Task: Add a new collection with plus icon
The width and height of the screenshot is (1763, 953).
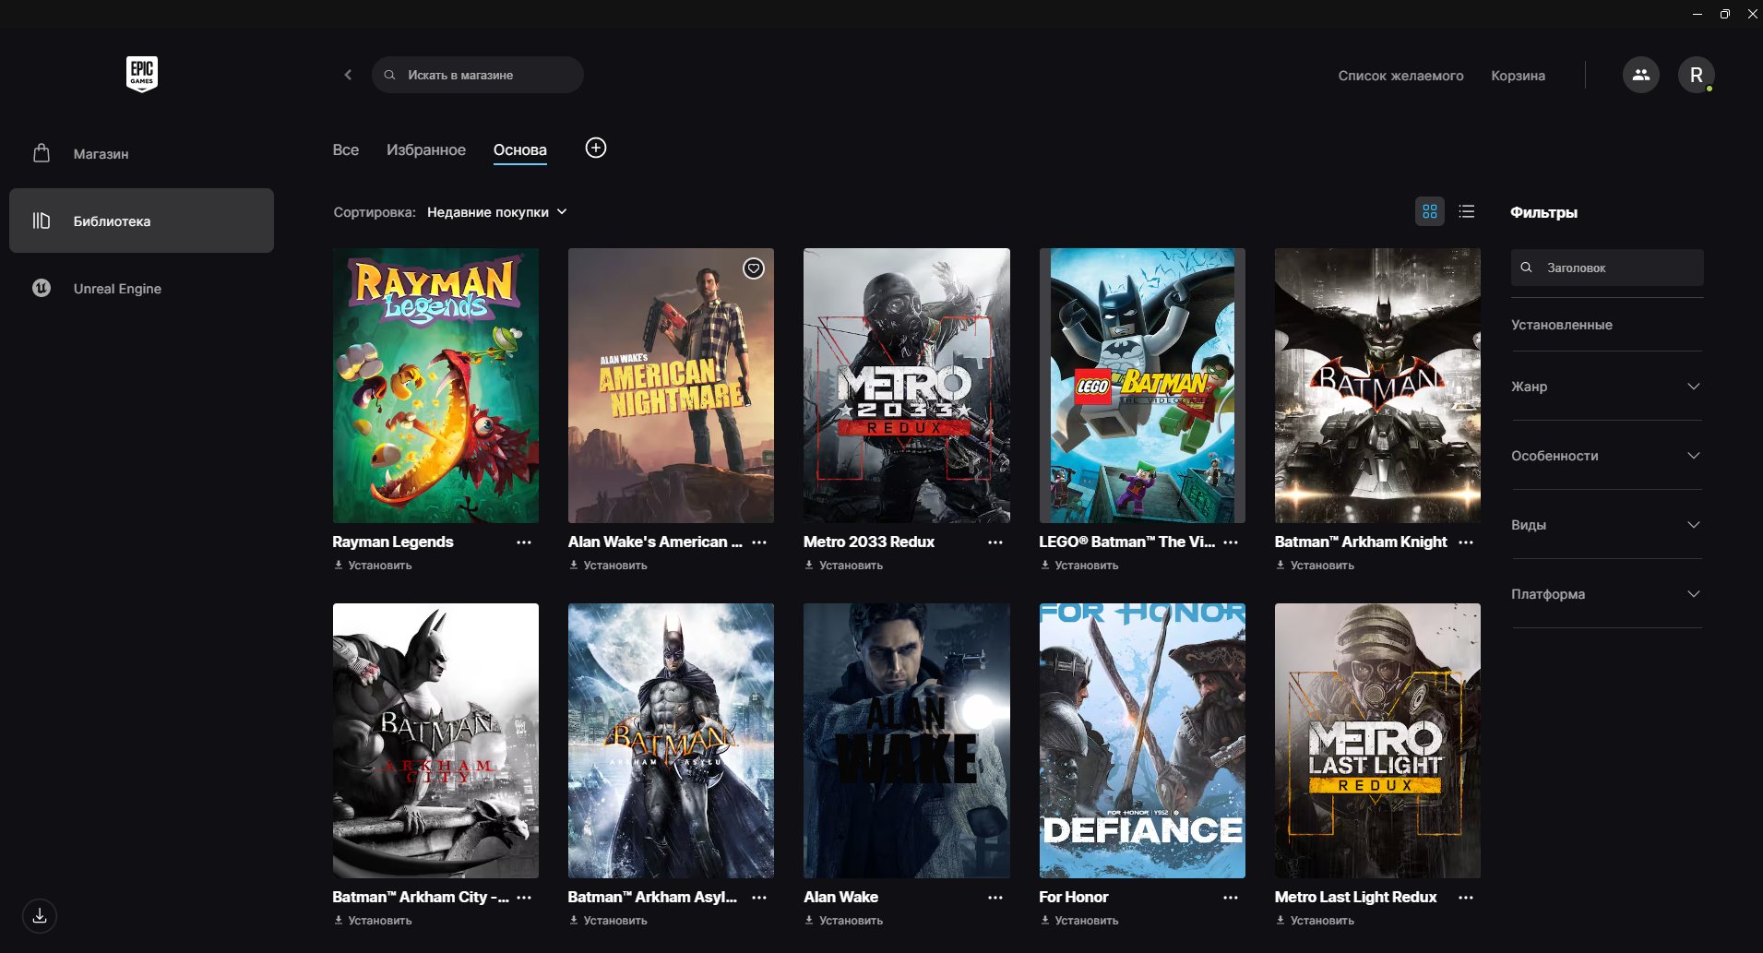Action: [x=596, y=148]
